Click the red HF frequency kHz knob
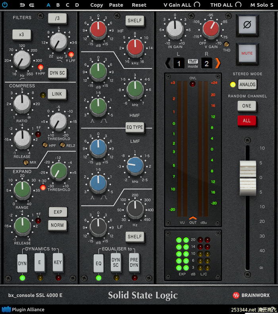 (135, 47)
